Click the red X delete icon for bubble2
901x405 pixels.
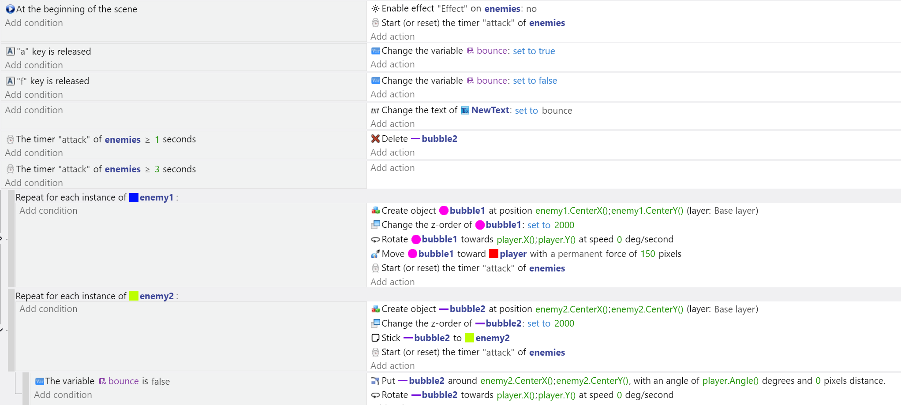click(375, 138)
